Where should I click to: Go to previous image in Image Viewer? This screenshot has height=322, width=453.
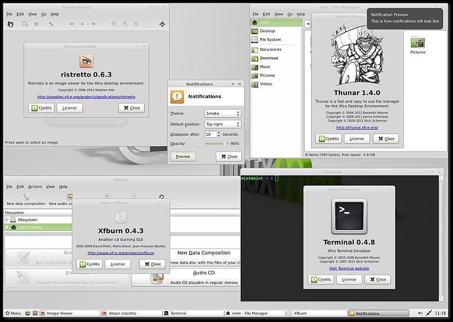(71, 24)
